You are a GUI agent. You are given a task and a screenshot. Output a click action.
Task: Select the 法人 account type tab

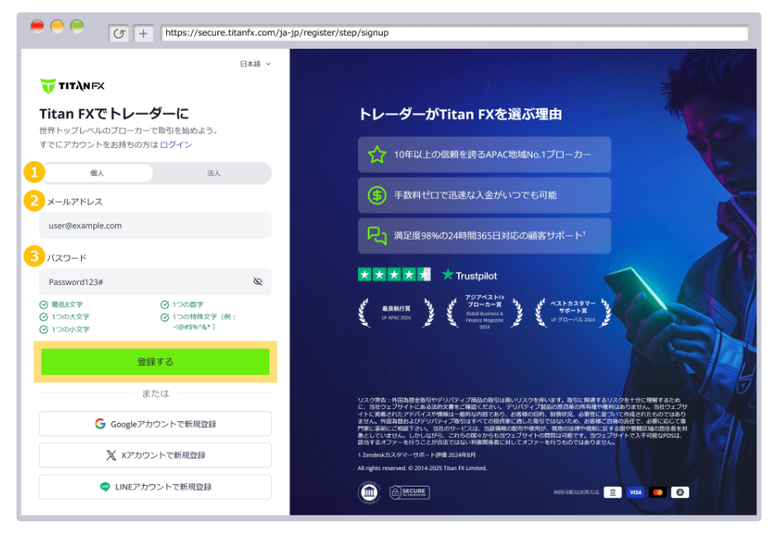click(213, 173)
